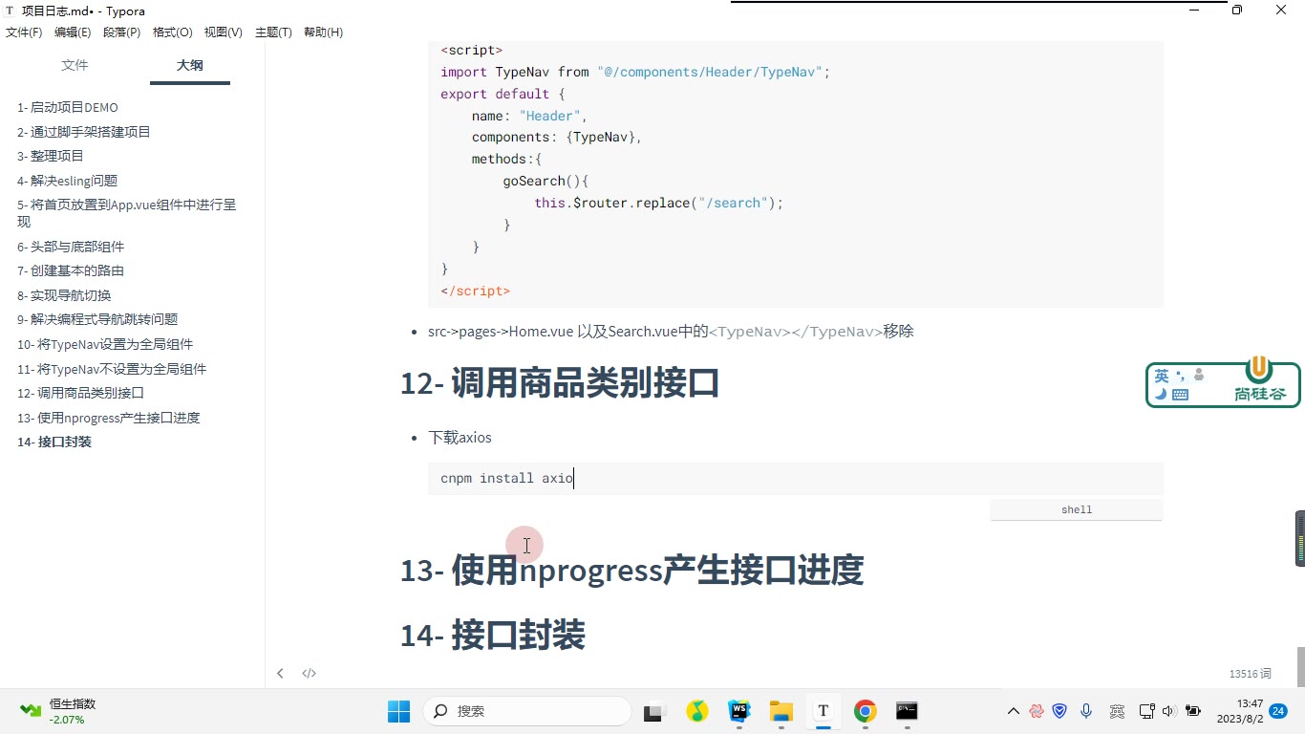The image size is (1305, 734).
Task: Click the keyboard icon in the IME toolbar
Action: [x=1180, y=394]
